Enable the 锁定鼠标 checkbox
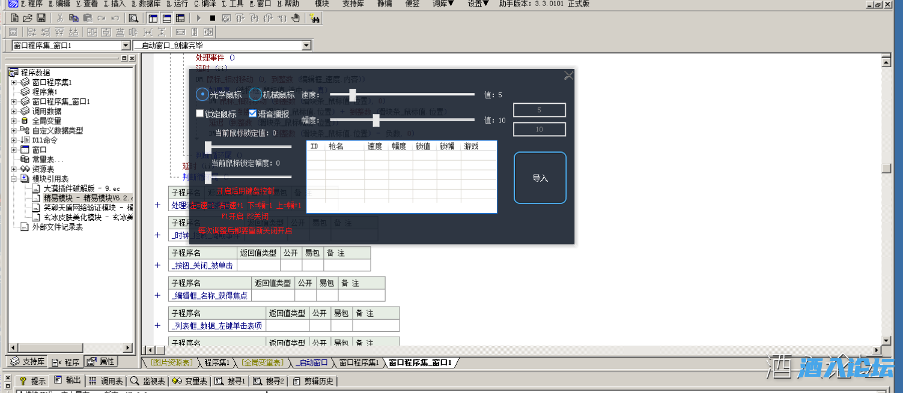Image resolution: width=903 pixels, height=393 pixels. pos(200,113)
